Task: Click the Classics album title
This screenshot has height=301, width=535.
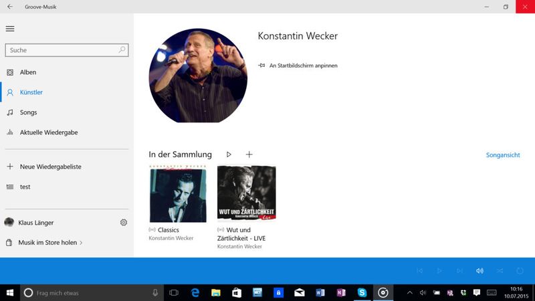Action: pos(169,230)
